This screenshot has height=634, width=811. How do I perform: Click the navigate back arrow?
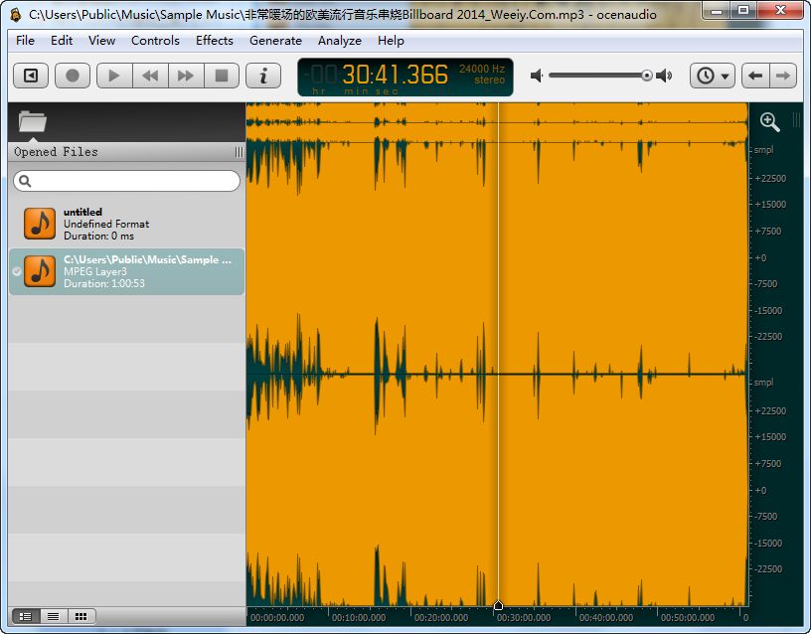755,76
